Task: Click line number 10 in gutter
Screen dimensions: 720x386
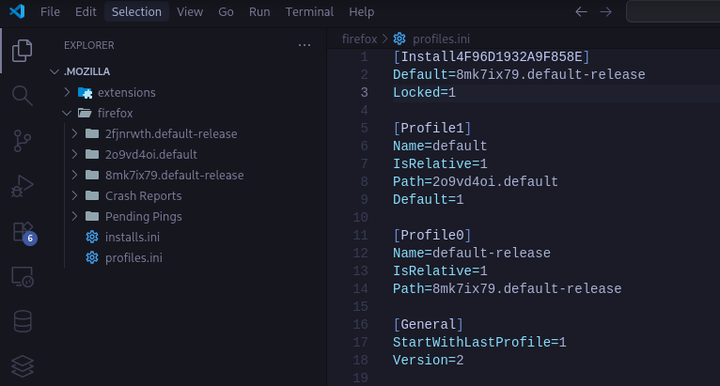Action: point(360,217)
